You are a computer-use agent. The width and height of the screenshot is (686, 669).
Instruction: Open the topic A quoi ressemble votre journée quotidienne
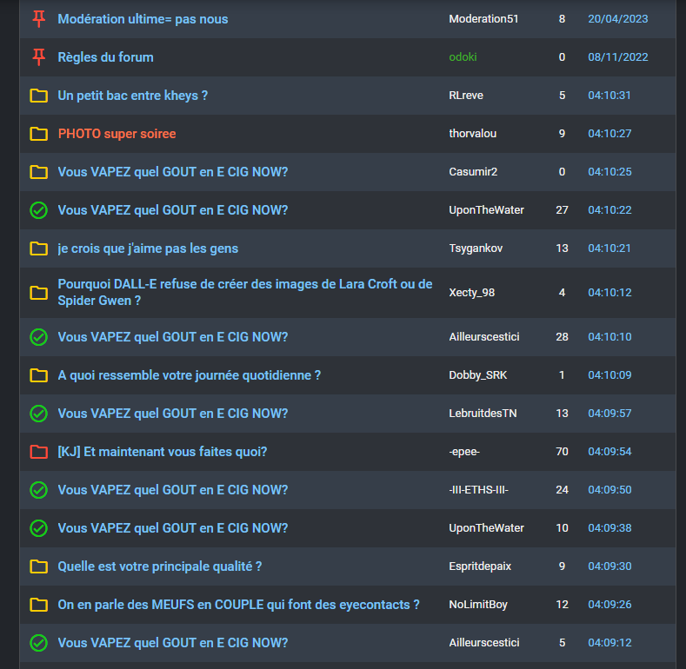coord(189,375)
